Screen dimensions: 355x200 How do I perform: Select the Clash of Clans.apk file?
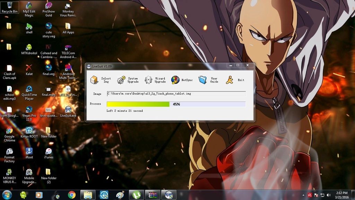pyautogui.click(x=9, y=72)
